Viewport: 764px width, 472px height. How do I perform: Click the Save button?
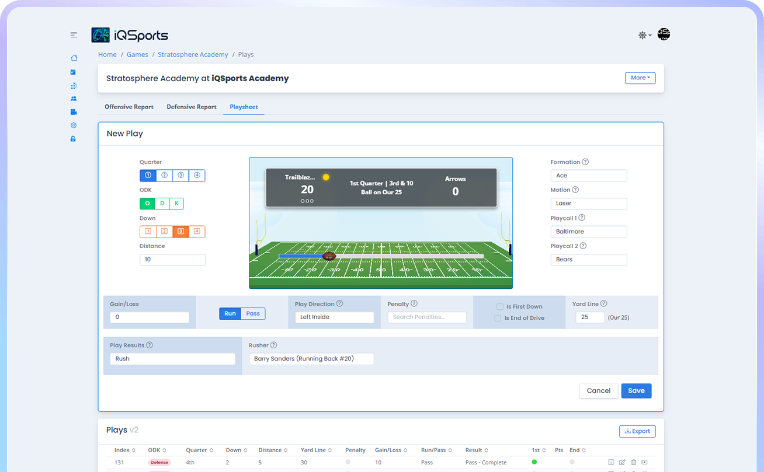(x=636, y=391)
